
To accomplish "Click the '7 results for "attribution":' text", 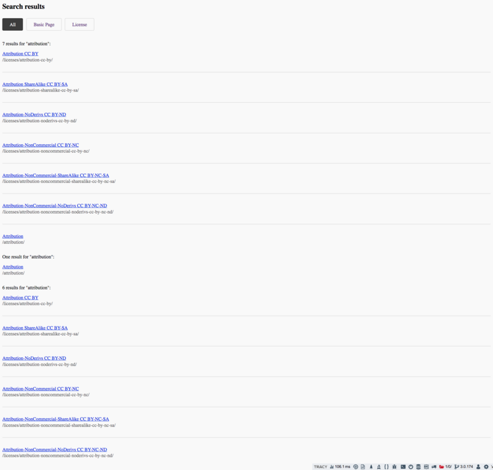I will [26, 44].
